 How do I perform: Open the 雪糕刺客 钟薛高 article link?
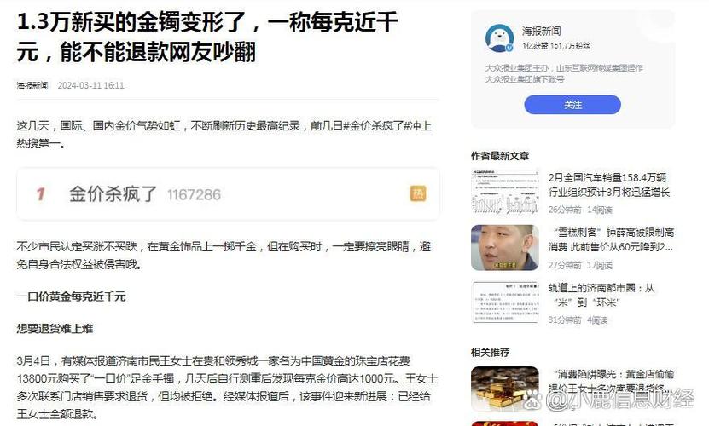(611, 240)
